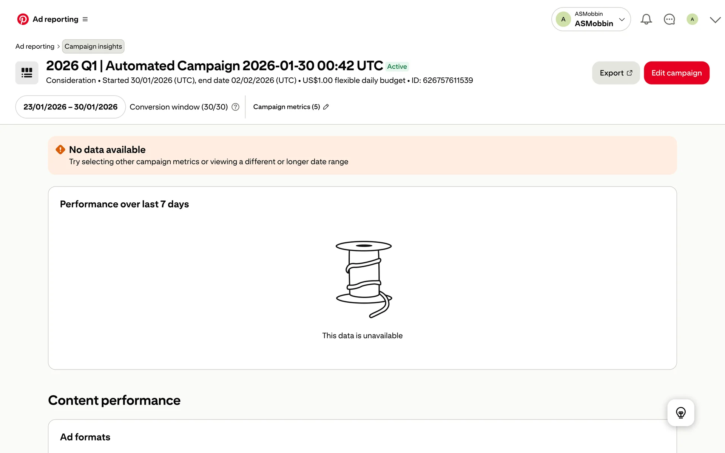Open the notifications bell
The height and width of the screenshot is (453, 725).
[x=646, y=19]
